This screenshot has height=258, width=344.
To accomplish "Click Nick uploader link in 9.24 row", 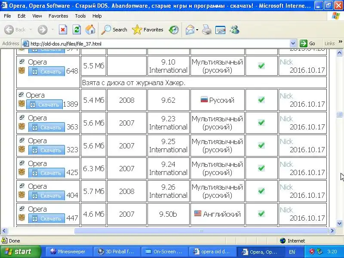I will tap(286, 164).
